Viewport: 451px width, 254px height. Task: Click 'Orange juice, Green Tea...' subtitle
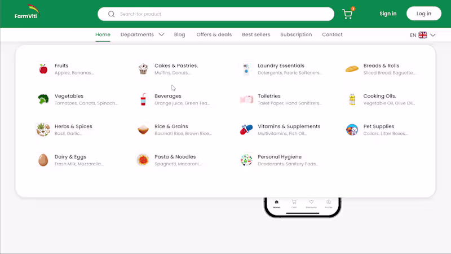point(182,103)
